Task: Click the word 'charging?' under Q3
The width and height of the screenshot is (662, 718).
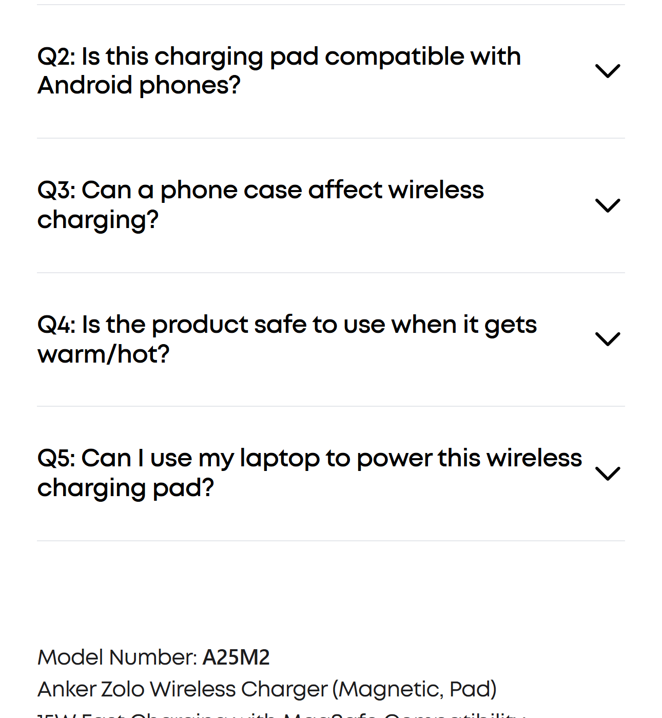Action: 98,220
